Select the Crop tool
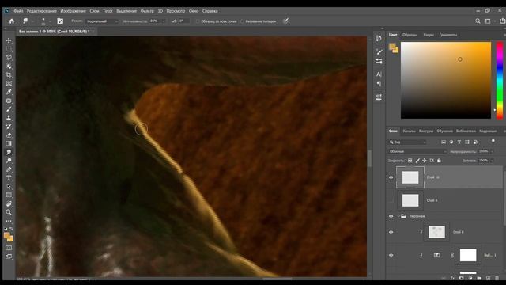 (9, 75)
